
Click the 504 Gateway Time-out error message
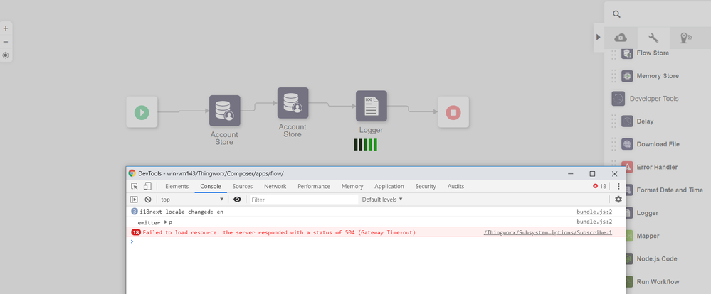(x=279, y=232)
